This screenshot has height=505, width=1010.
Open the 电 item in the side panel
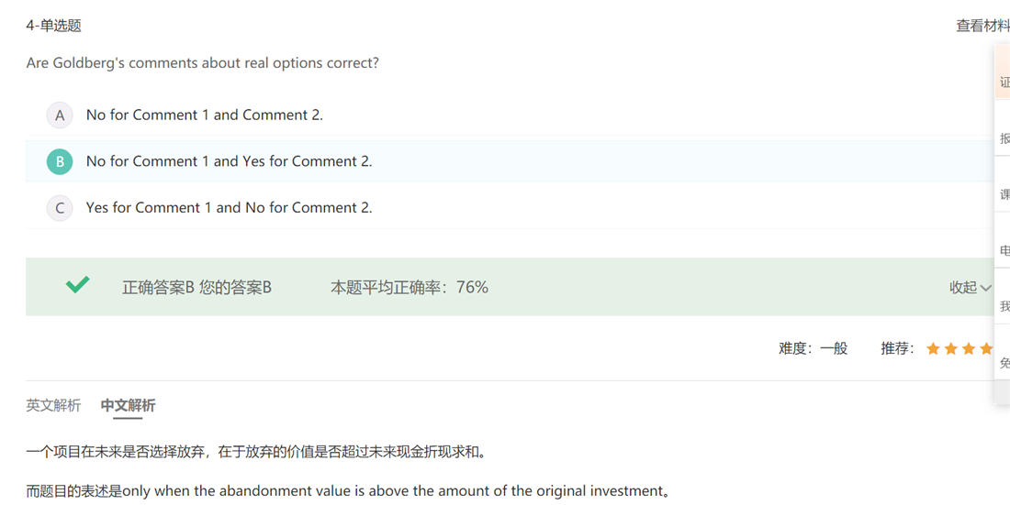(1004, 250)
